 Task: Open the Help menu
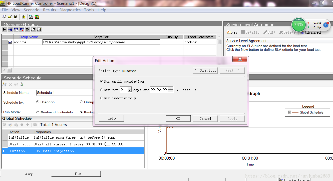(x=102, y=10)
